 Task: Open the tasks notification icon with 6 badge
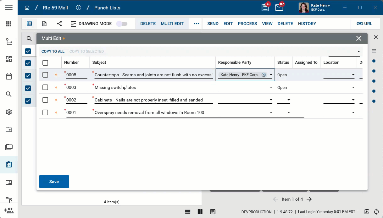(265, 8)
